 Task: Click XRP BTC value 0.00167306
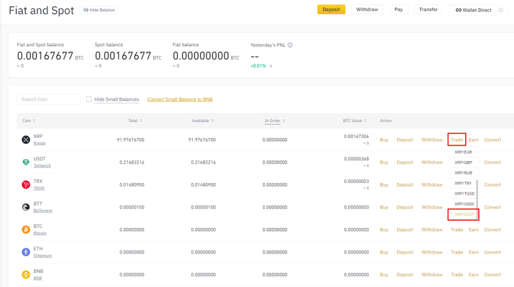pos(357,136)
